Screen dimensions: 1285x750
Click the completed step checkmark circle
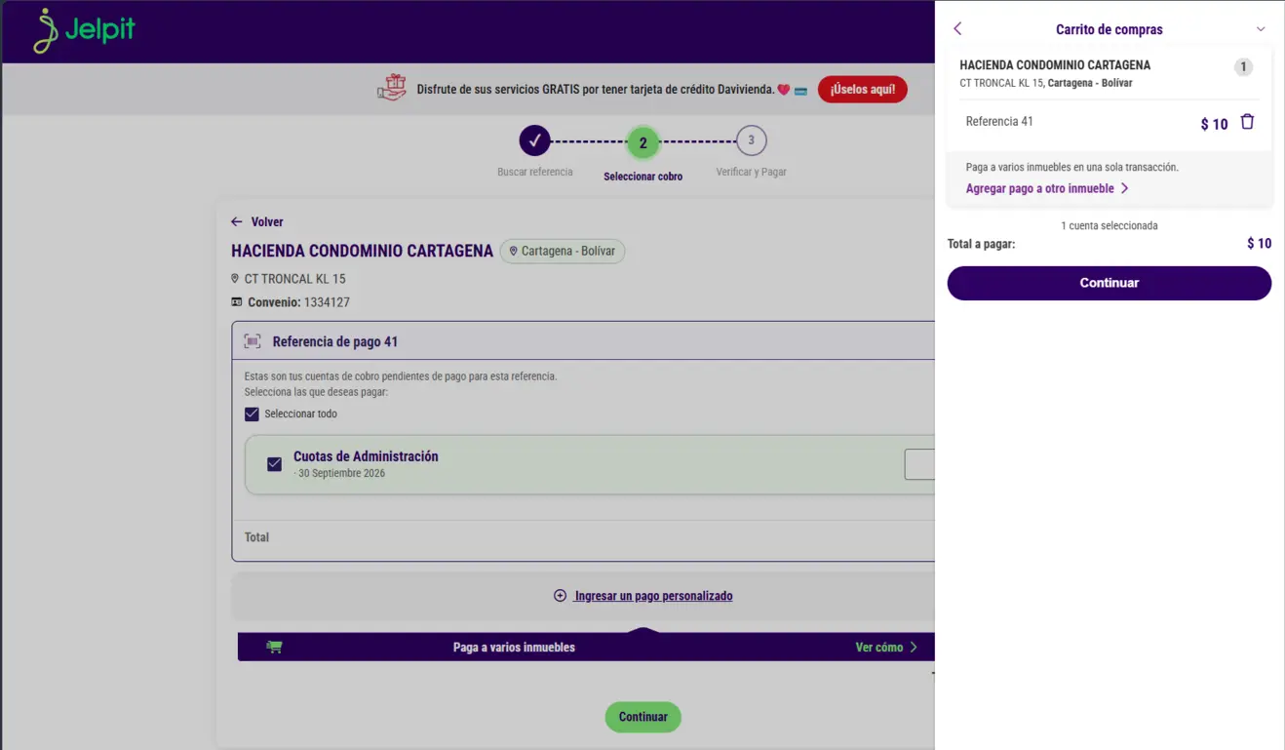[x=534, y=140]
